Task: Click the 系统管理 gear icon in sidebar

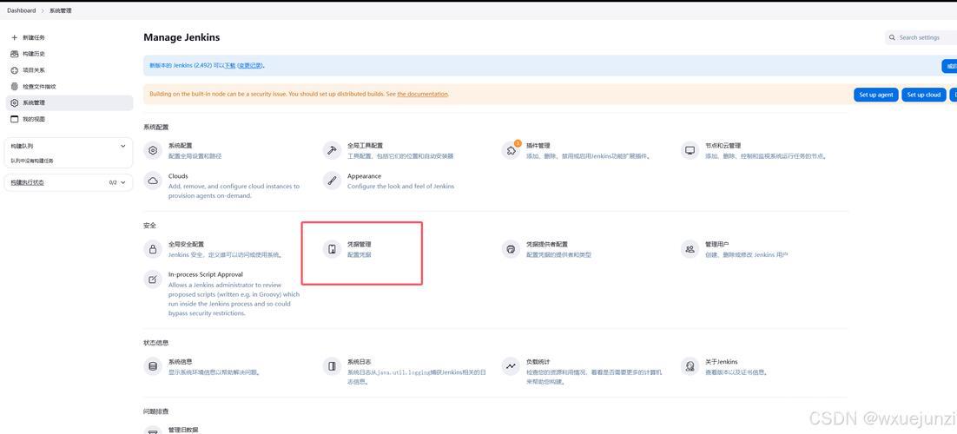Action: coord(15,102)
